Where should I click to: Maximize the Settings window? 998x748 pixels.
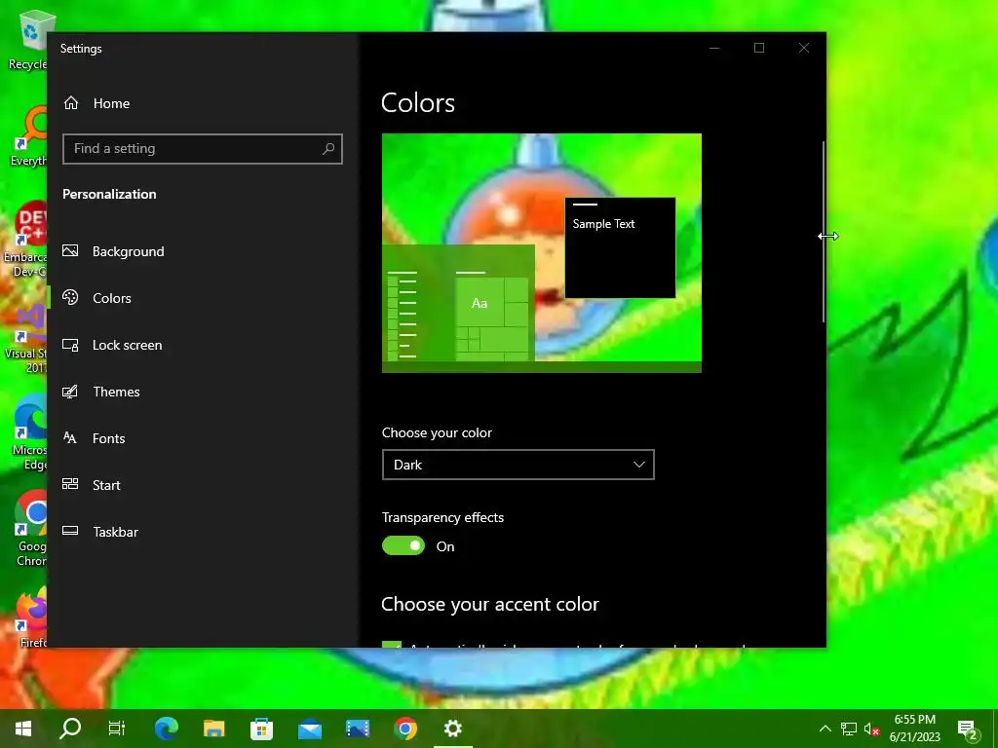pos(758,49)
